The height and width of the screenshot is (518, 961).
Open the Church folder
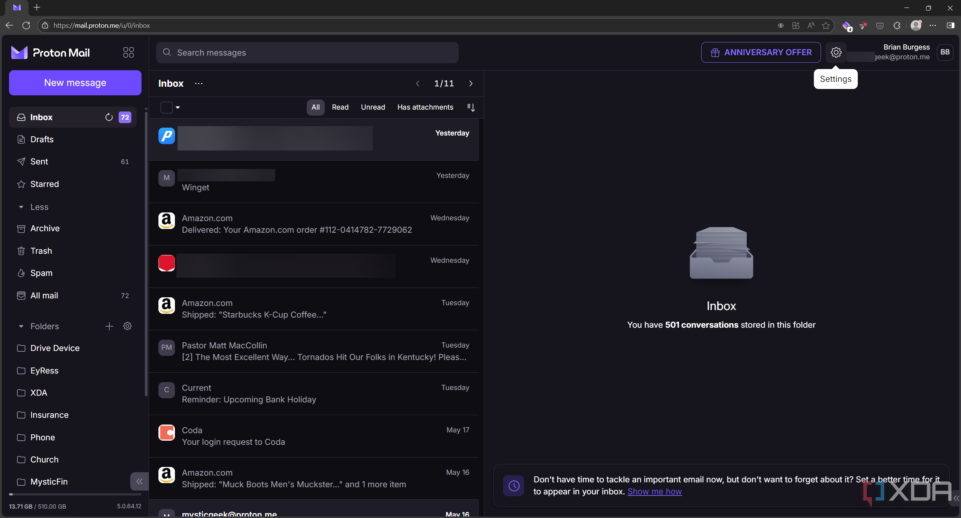click(x=73, y=460)
